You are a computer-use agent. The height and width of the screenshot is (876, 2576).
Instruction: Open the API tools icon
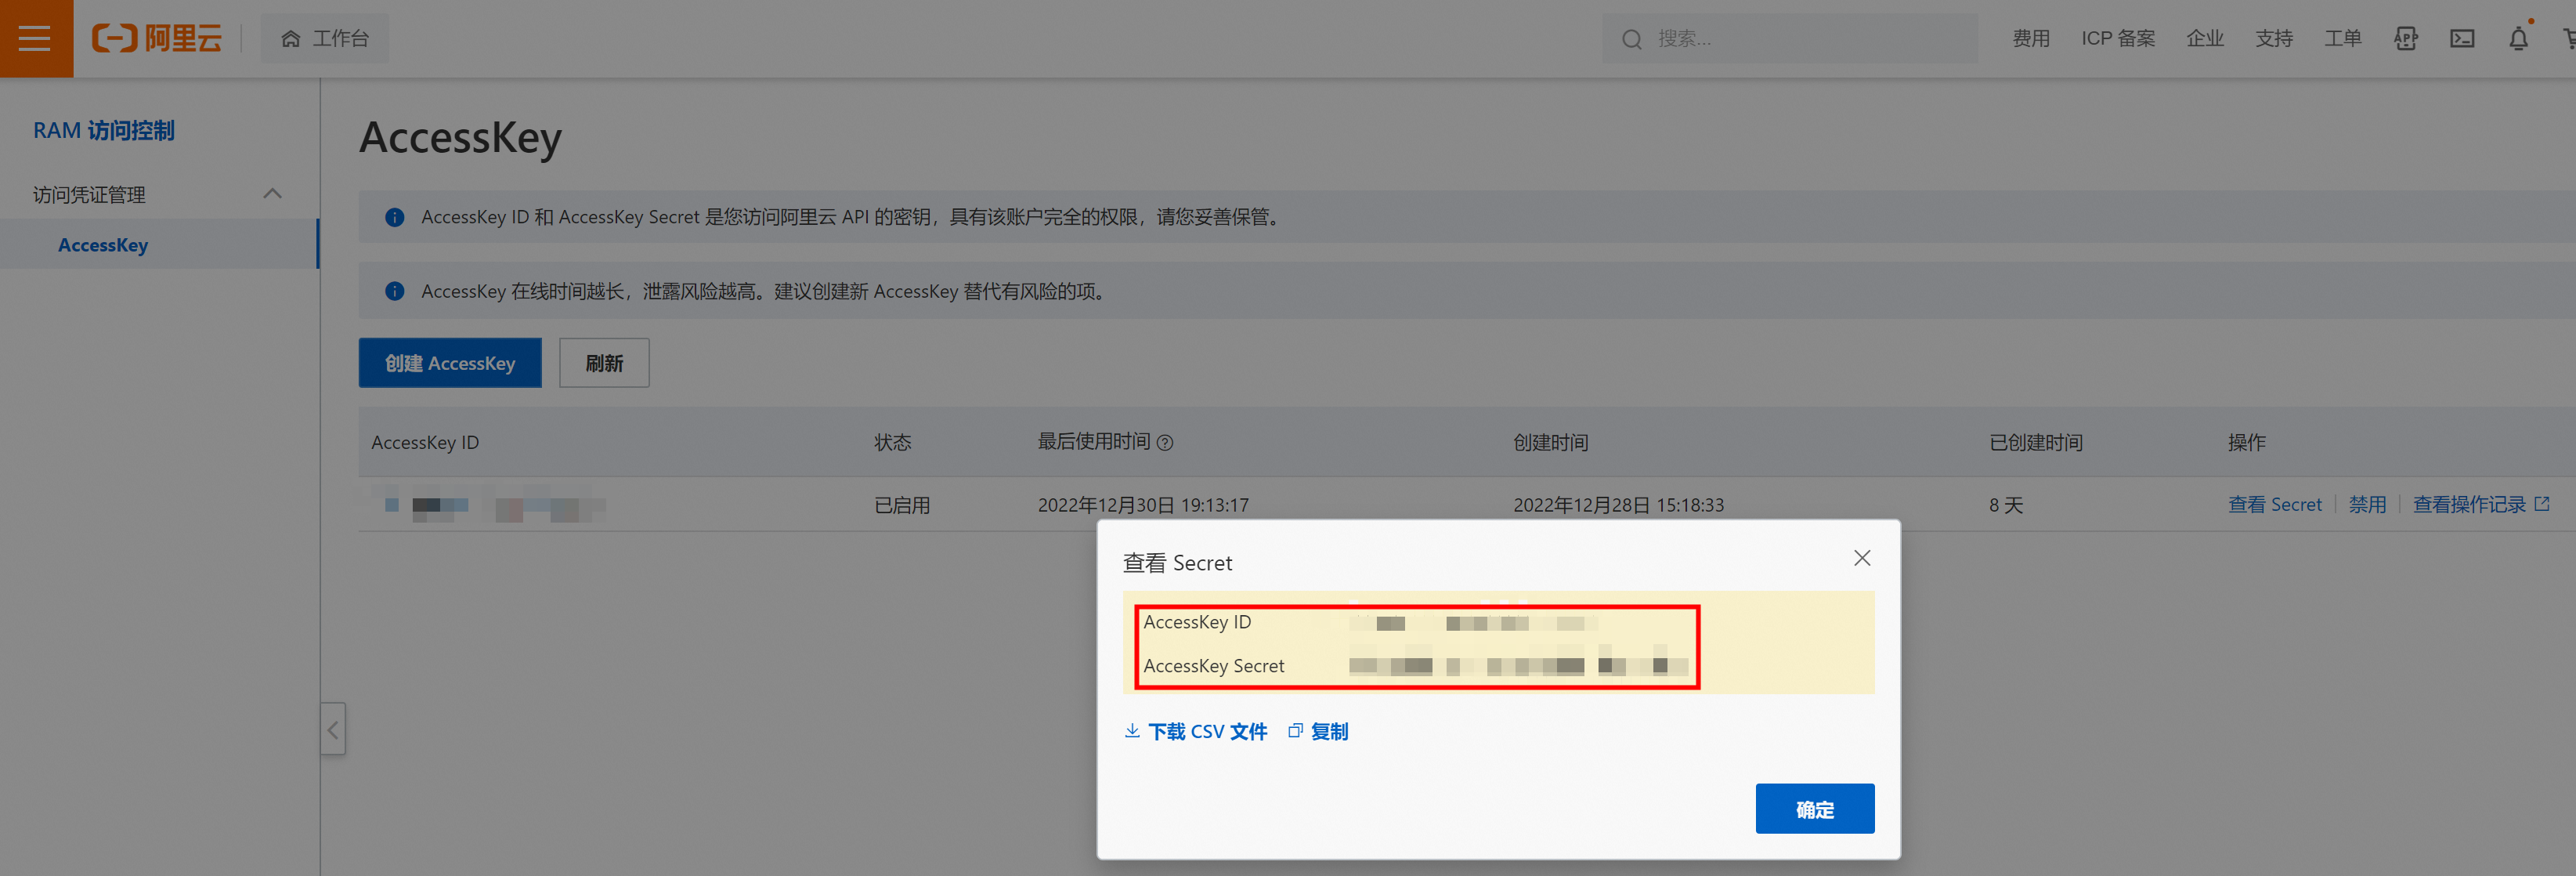[2405, 38]
